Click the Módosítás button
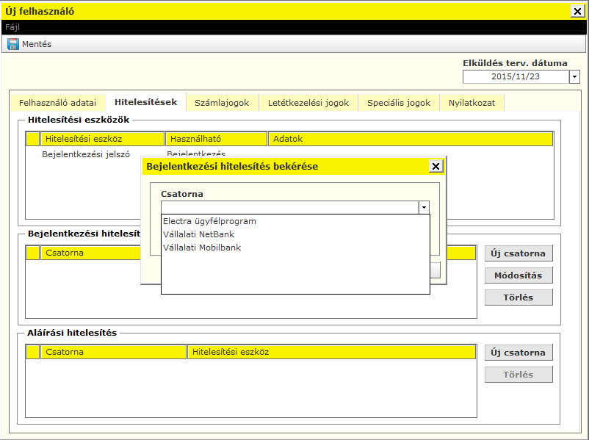Viewport: 589px width, 440px height. tap(518, 275)
